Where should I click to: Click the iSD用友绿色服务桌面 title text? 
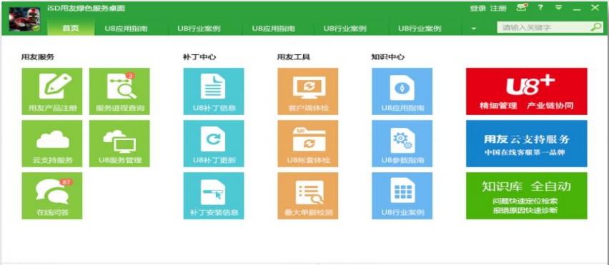(x=86, y=9)
